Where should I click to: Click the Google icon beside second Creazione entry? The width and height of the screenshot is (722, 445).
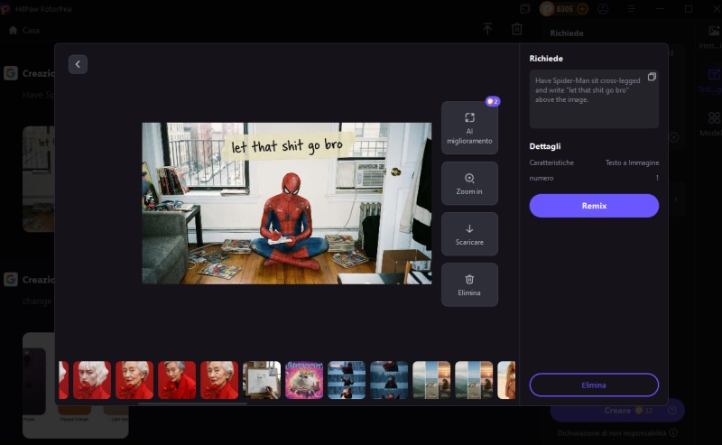click(x=11, y=279)
